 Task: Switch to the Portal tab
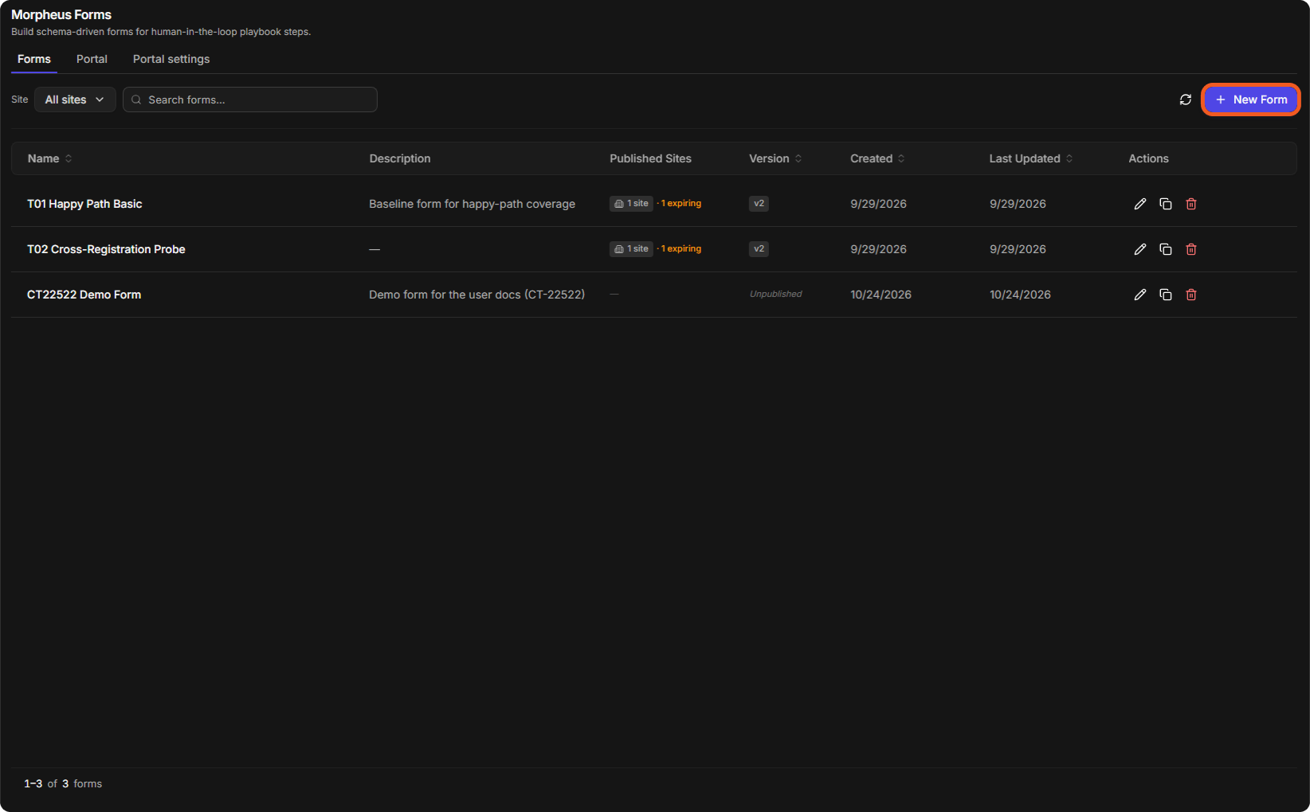coord(92,59)
